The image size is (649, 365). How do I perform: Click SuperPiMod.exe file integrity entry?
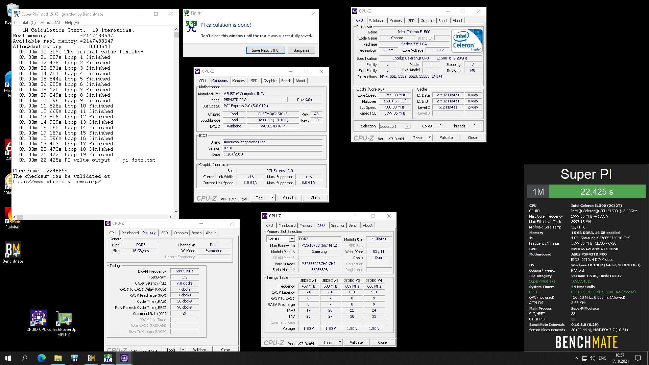[542, 281]
